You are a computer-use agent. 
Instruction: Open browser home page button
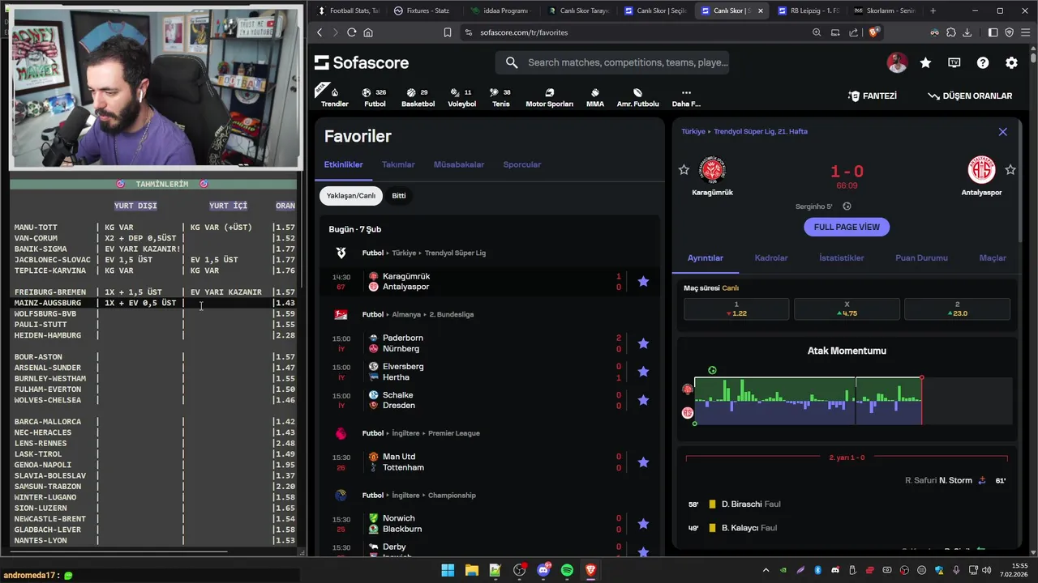point(368,32)
